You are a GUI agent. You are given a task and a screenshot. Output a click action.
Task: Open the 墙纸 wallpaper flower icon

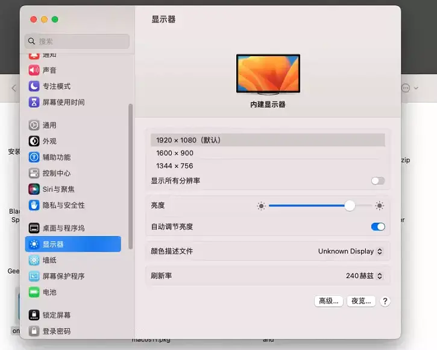[34, 260]
